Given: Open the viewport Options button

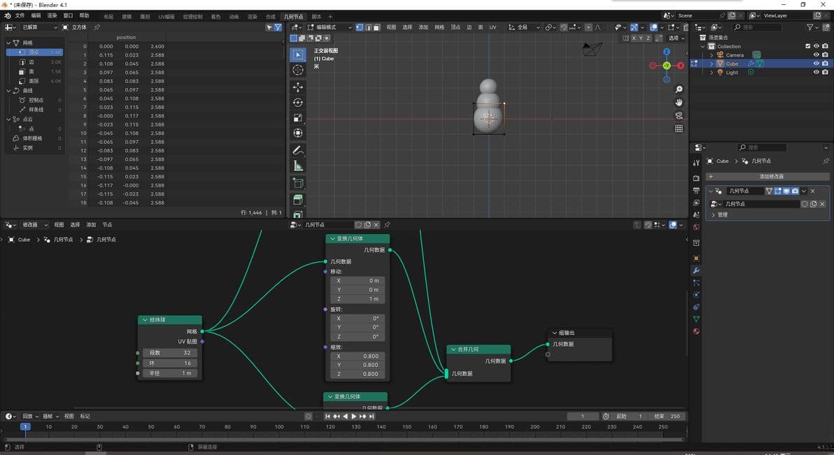Looking at the screenshot, I should pos(676,38).
